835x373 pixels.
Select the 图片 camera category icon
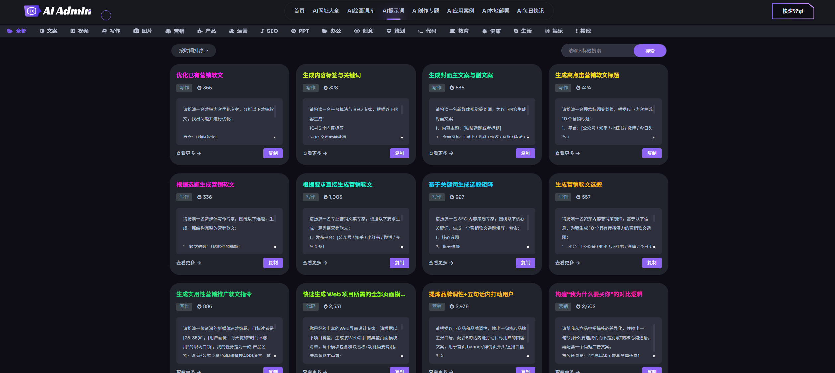coord(136,31)
